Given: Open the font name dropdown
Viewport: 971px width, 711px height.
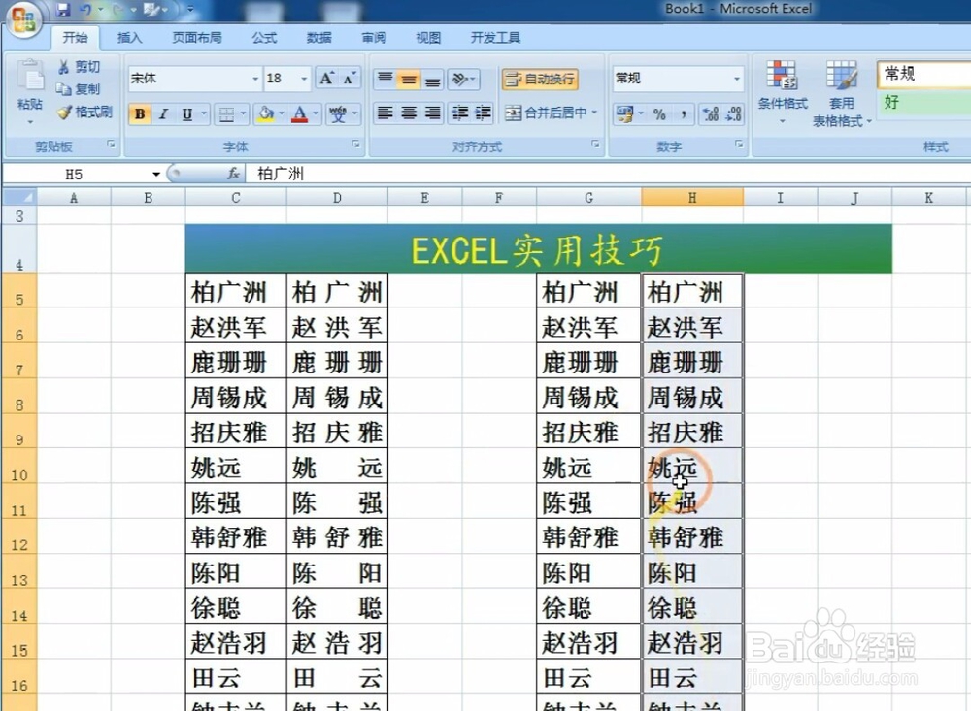Looking at the screenshot, I should [254, 78].
